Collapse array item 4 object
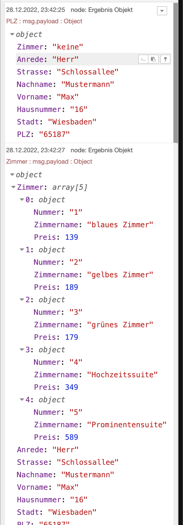The height and width of the screenshot is (525, 183). click(x=22, y=400)
